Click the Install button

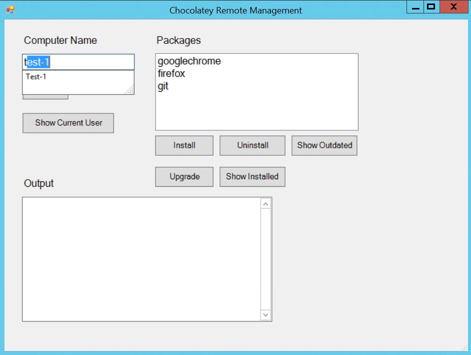click(x=184, y=145)
